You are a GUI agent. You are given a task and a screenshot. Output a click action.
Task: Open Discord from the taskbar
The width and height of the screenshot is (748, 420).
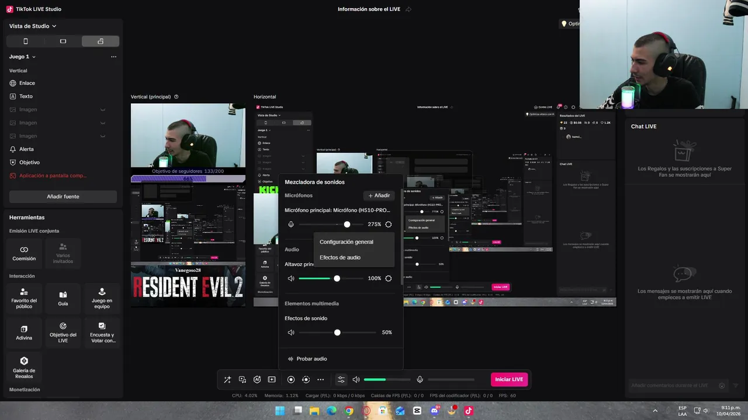tap(434, 411)
